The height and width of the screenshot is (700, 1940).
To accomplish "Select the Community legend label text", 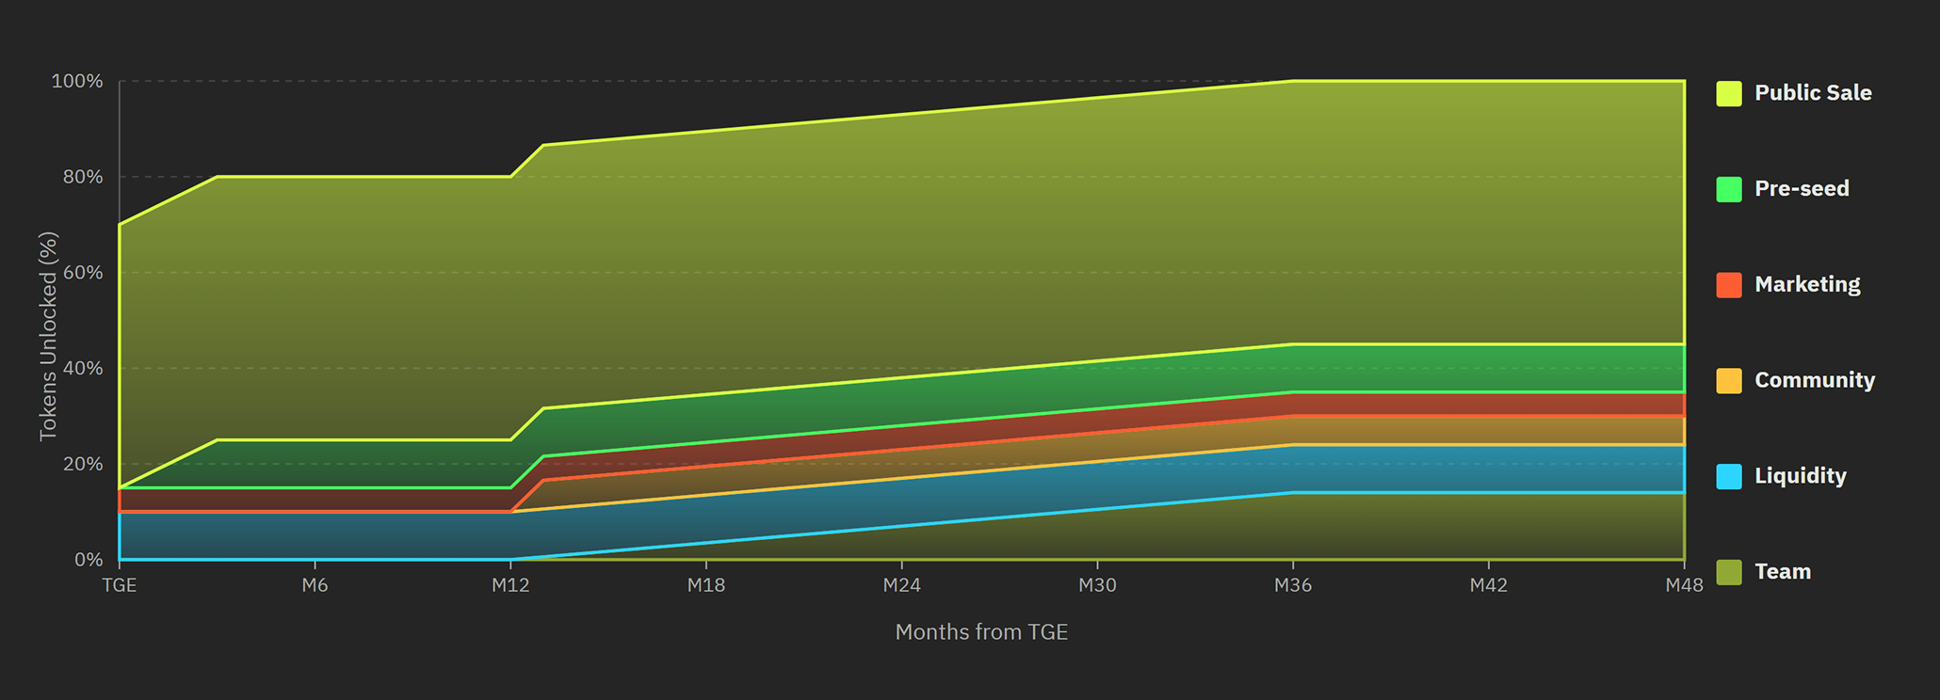I will click(1814, 381).
